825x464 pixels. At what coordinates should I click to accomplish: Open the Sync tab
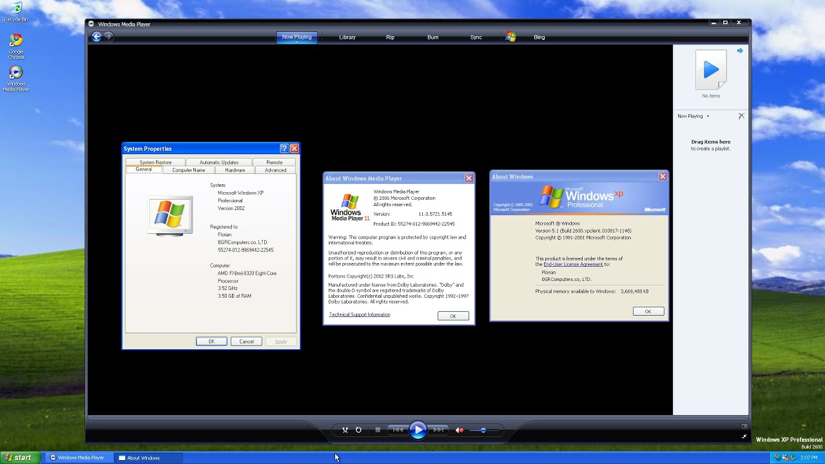pos(476,37)
